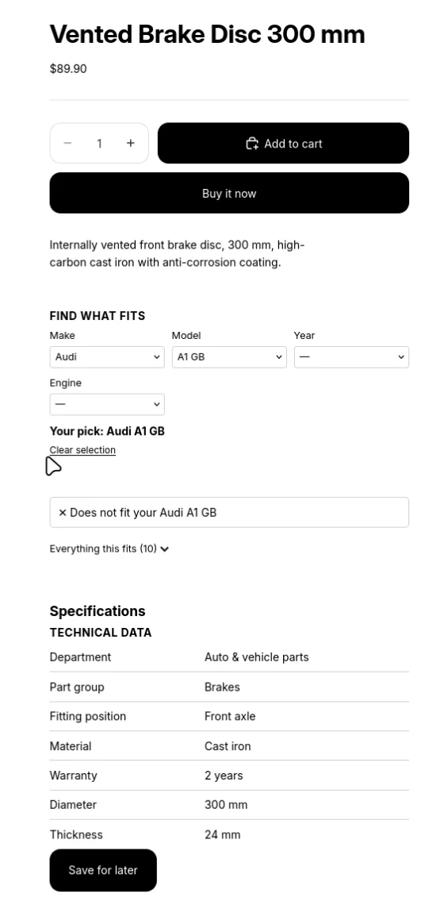Screen dimensions: 444x905
Task: Open the Model dropdown showing A1 GB
Action: 229,356
